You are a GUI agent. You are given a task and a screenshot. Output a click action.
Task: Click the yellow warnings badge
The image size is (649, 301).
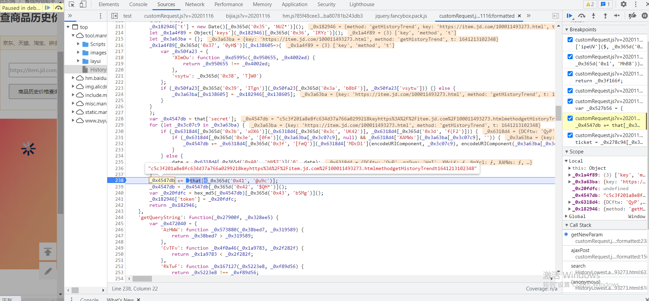pyautogui.click(x=590, y=4)
